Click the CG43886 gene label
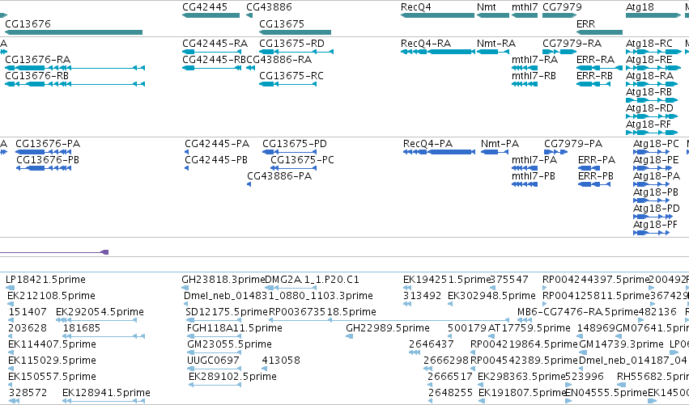 269,7
